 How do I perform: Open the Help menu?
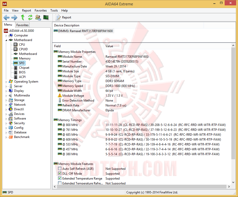point(64,11)
